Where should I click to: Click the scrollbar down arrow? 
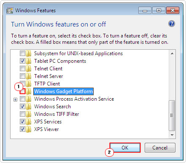(x=172, y=135)
